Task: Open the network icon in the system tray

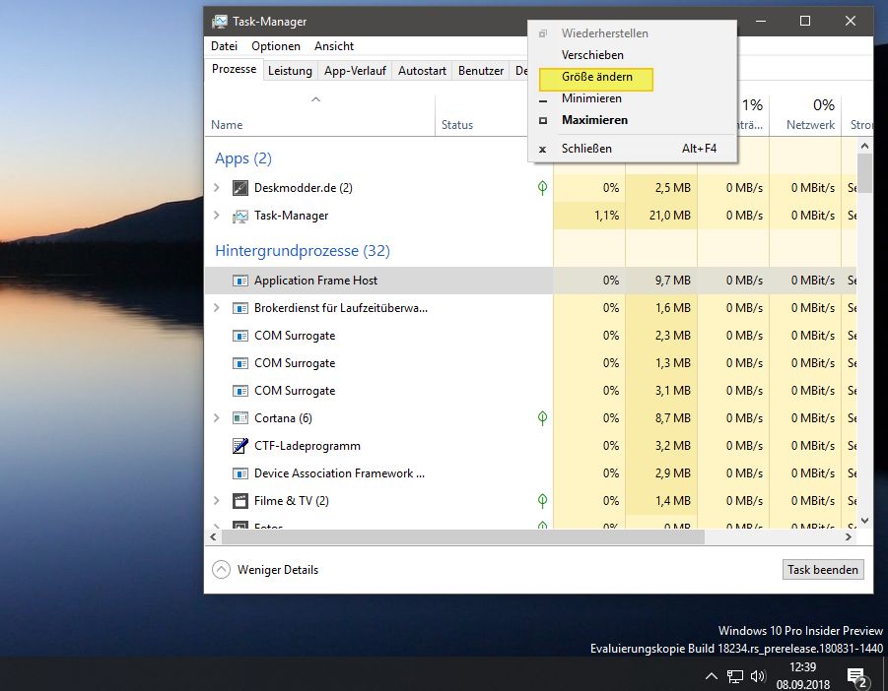Action: [x=735, y=676]
